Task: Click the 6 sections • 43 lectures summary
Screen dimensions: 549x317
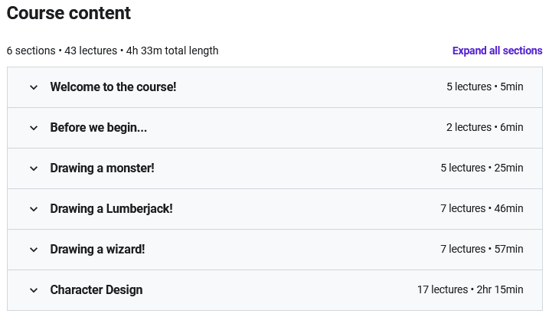Action: point(113,51)
